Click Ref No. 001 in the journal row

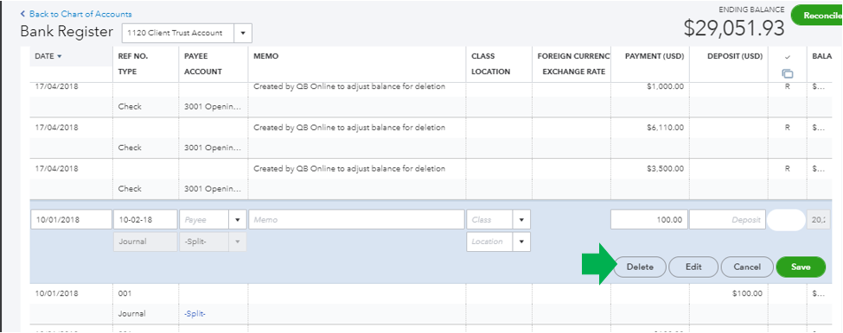[125, 293]
